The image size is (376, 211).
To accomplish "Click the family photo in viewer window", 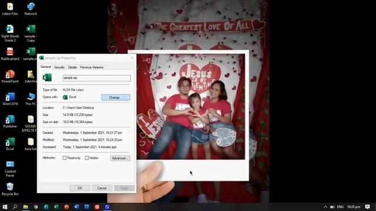I will (191, 107).
